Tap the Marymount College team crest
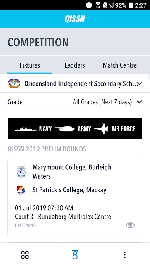The width and height of the screenshot is (150, 267). pos(21,171)
